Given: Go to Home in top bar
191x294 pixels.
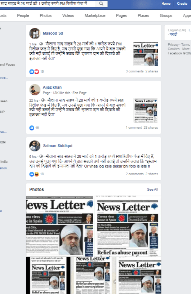Looking at the screenshot, I should coord(166,4).
